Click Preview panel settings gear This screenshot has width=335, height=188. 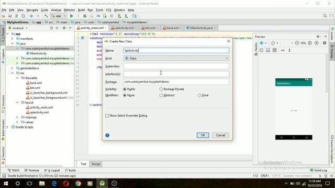(x=318, y=37)
